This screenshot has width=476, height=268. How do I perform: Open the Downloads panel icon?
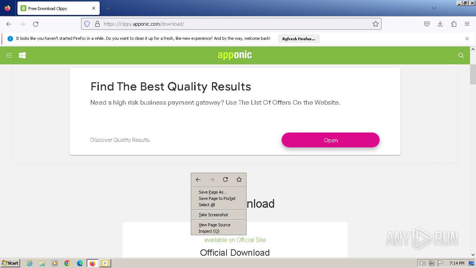click(440, 24)
